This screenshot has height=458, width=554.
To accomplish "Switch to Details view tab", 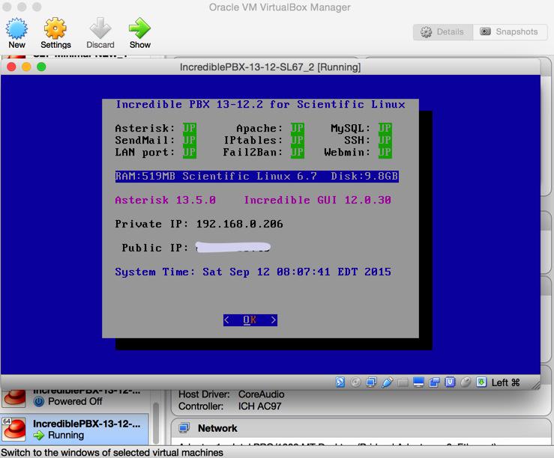I will pos(443,31).
